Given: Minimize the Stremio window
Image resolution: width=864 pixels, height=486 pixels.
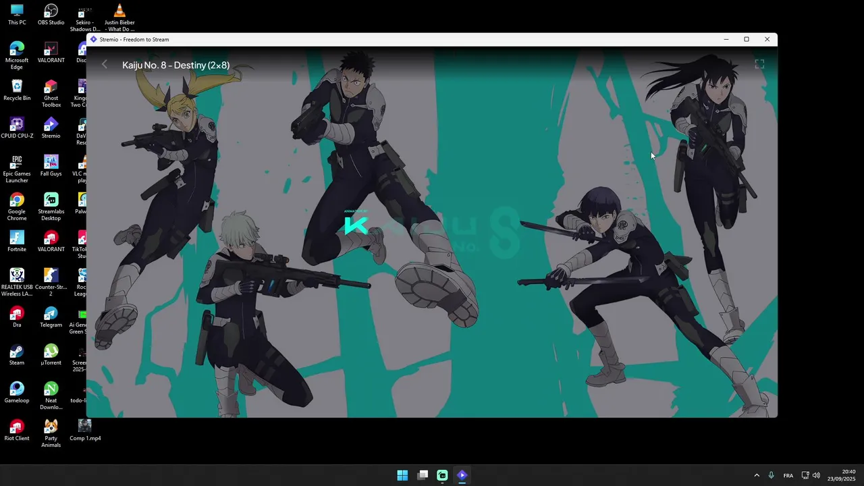Looking at the screenshot, I should point(726,39).
